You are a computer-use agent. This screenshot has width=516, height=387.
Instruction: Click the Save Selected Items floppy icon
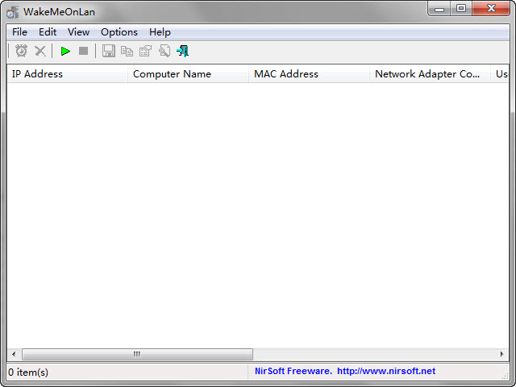coord(109,51)
